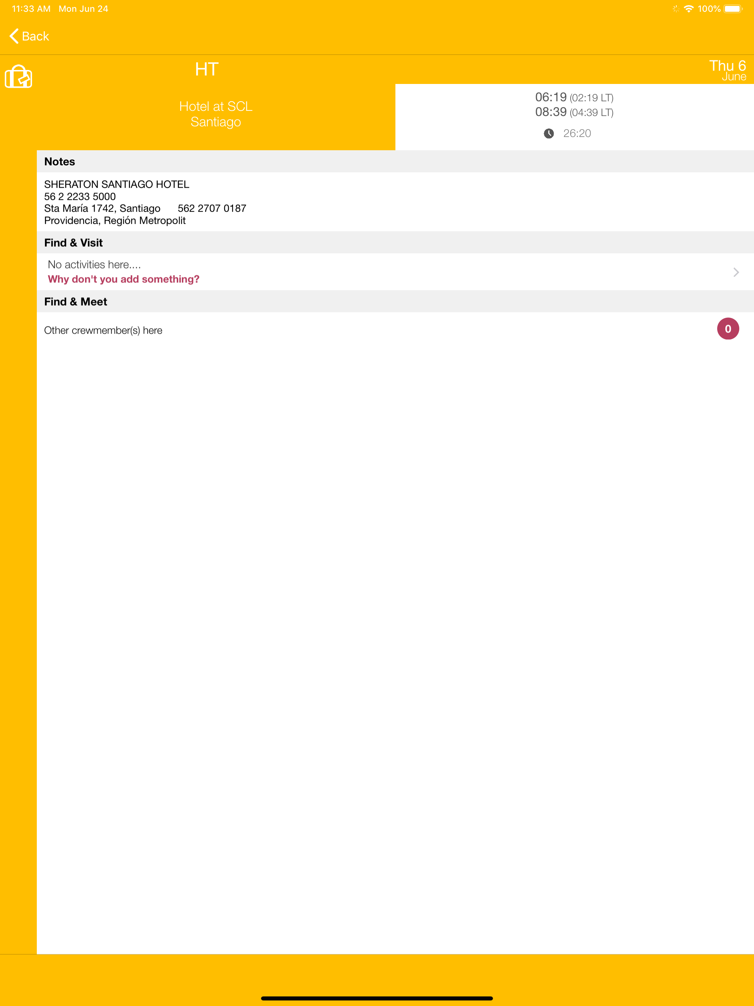
Task: Tap the Find & Meet header
Action: pos(75,302)
